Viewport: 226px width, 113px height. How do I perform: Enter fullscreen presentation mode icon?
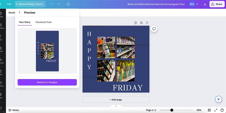216,110
